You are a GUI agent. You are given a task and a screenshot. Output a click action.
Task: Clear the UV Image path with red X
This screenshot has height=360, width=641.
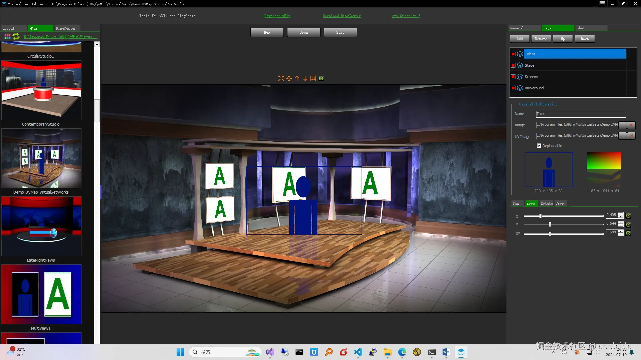[631, 136]
